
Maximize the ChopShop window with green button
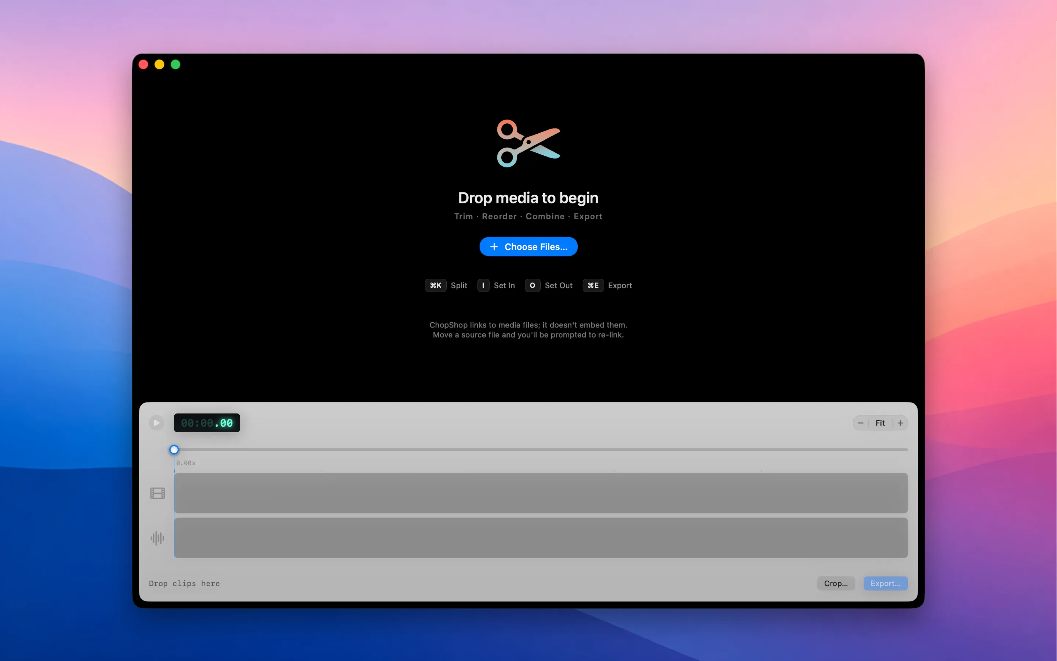(x=175, y=65)
